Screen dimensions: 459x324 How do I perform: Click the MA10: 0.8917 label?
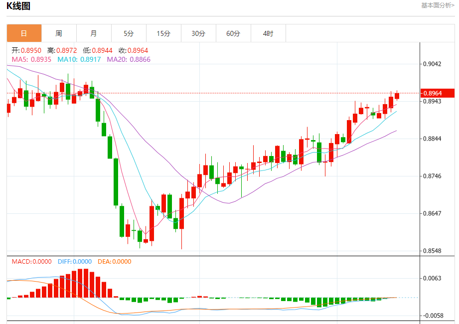(x=79, y=59)
